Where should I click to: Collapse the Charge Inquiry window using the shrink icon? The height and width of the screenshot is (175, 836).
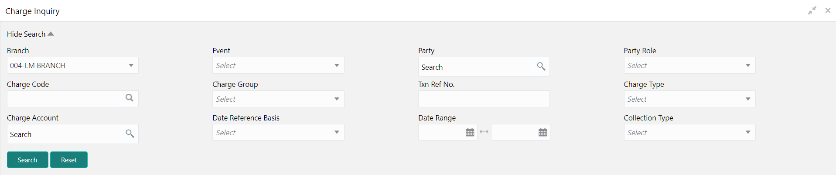coord(812,10)
